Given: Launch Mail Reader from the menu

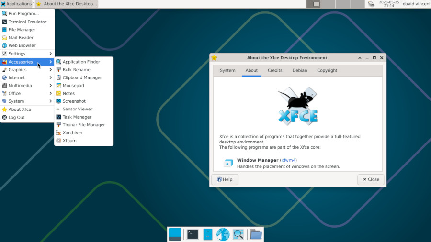Looking at the screenshot, I should (x=27, y=38).
